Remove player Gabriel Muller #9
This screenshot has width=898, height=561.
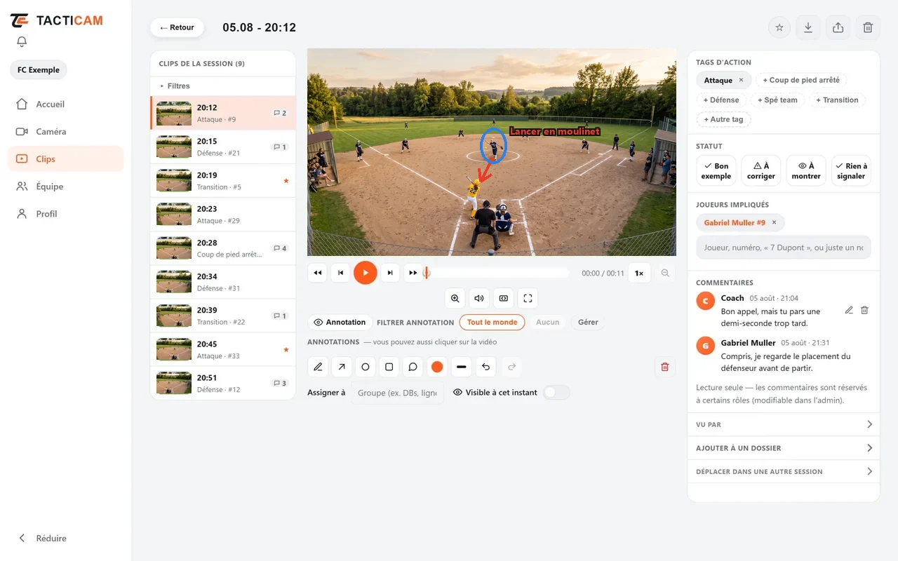coord(774,222)
